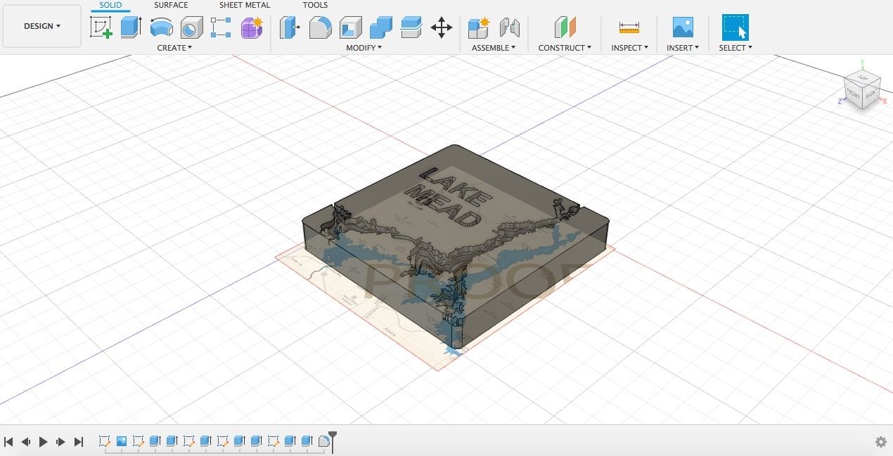Click the Shell tool icon
Image resolution: width=893 pixels, height=456 pixels.
(350, 27)
